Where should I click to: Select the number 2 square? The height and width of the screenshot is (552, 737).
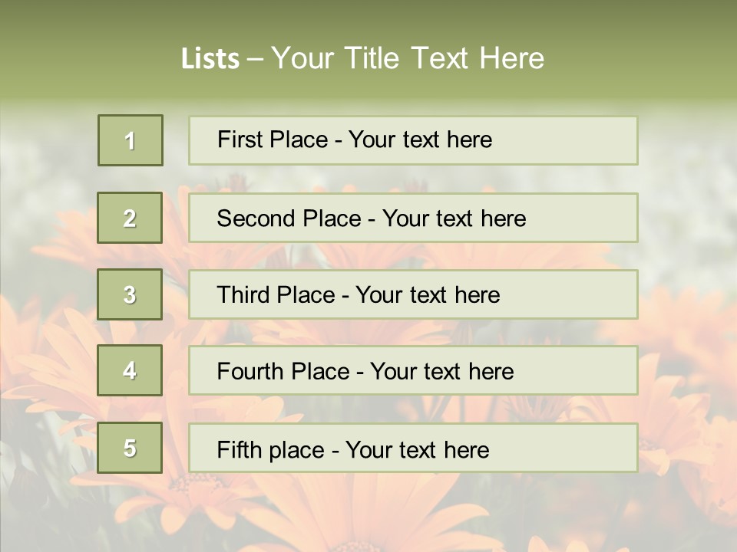pos(130,218)
